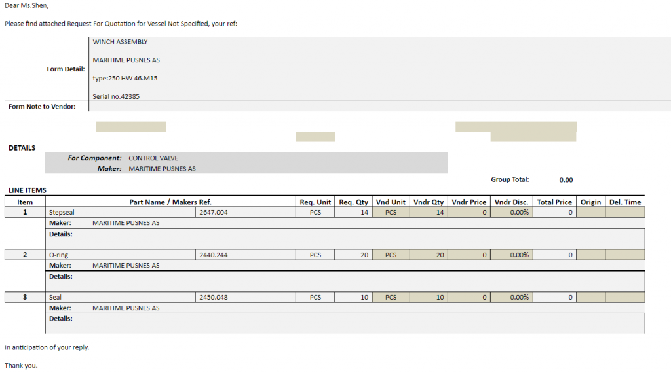Select the Vnd Unit cell for O-ring
Image resolution: width=671 pixels, height=373 pixels.
[391, 255]
